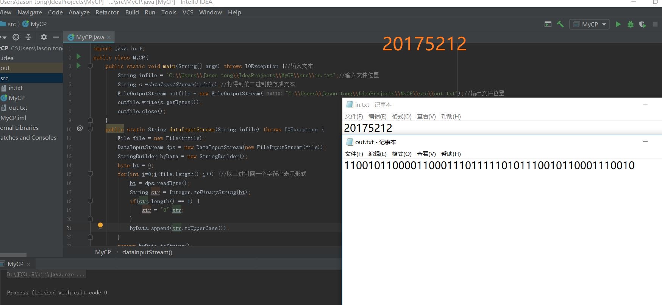Screen dimensions: 662x305
Task: Open the Refactor menu
Action: click(x=107, y=12)
